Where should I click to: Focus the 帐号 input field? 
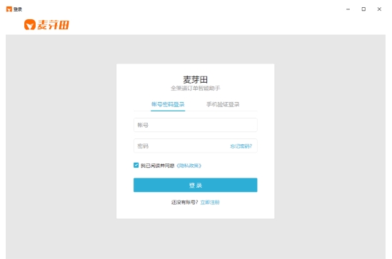tap(195, 125)
